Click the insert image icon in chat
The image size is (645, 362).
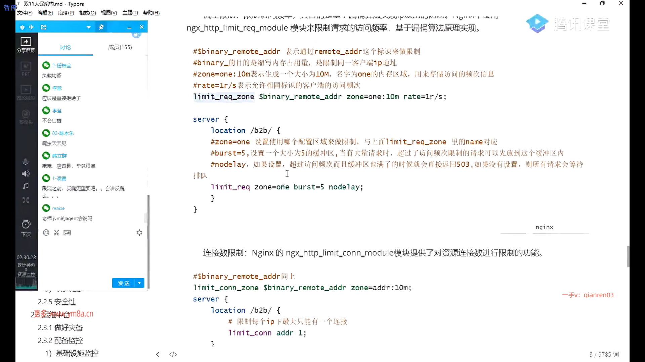coord(67,233)
